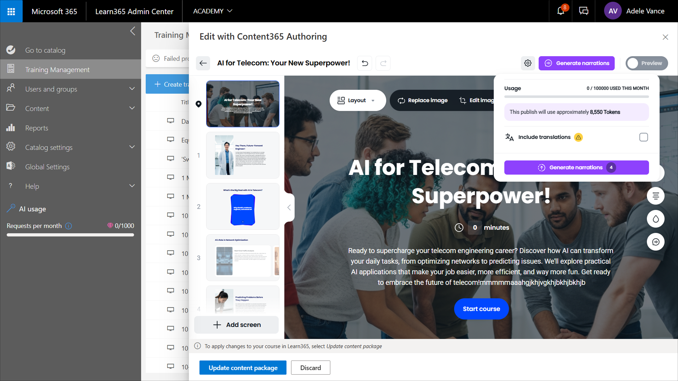Click the narration chat round icon
This screenshot has width=678, height=381.
[x=655, y=242]
